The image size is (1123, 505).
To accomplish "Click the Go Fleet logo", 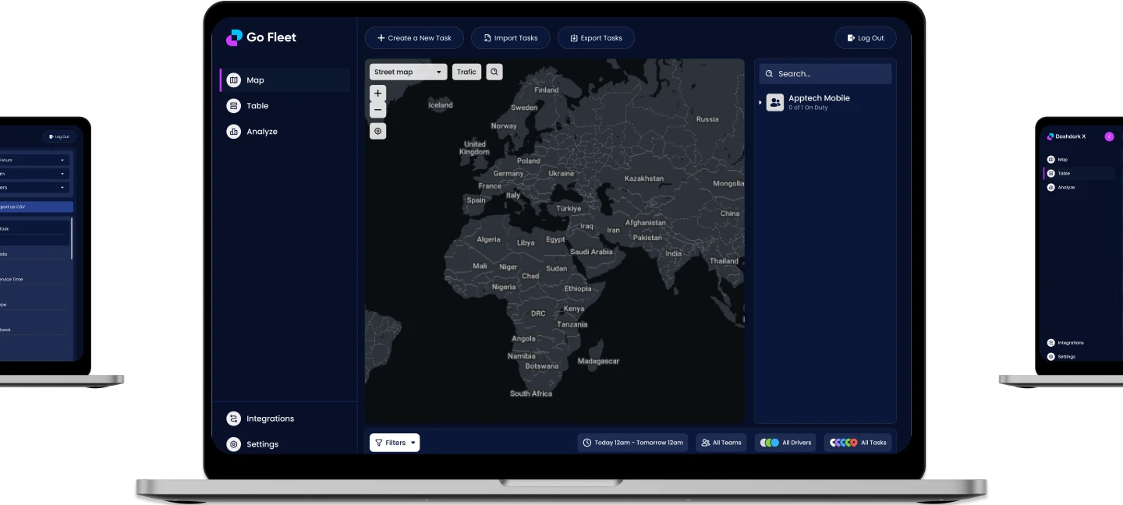I will point(260,37).
